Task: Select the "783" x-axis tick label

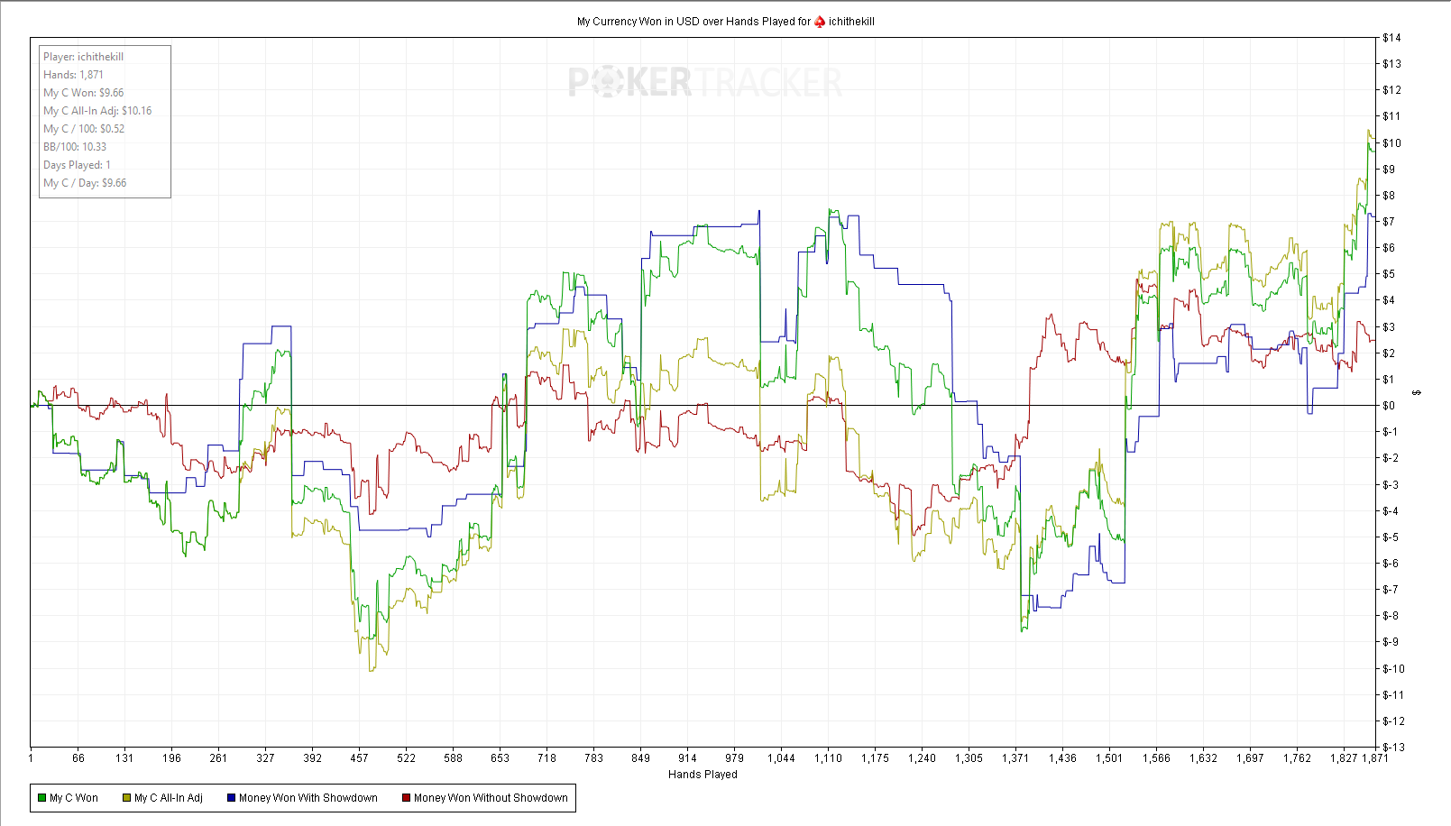Action: (593, 758)
